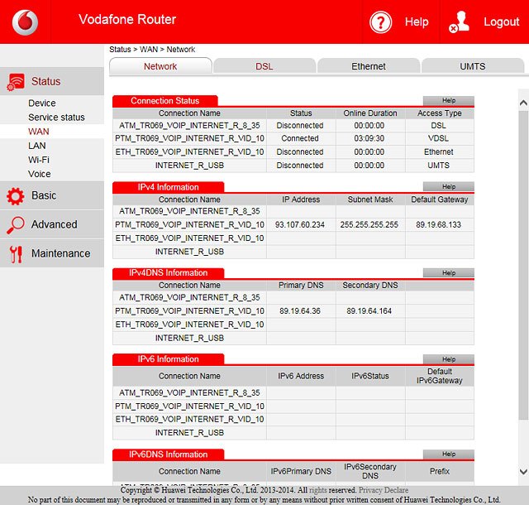Click the Maintenance tools icon

click(16, 254)
